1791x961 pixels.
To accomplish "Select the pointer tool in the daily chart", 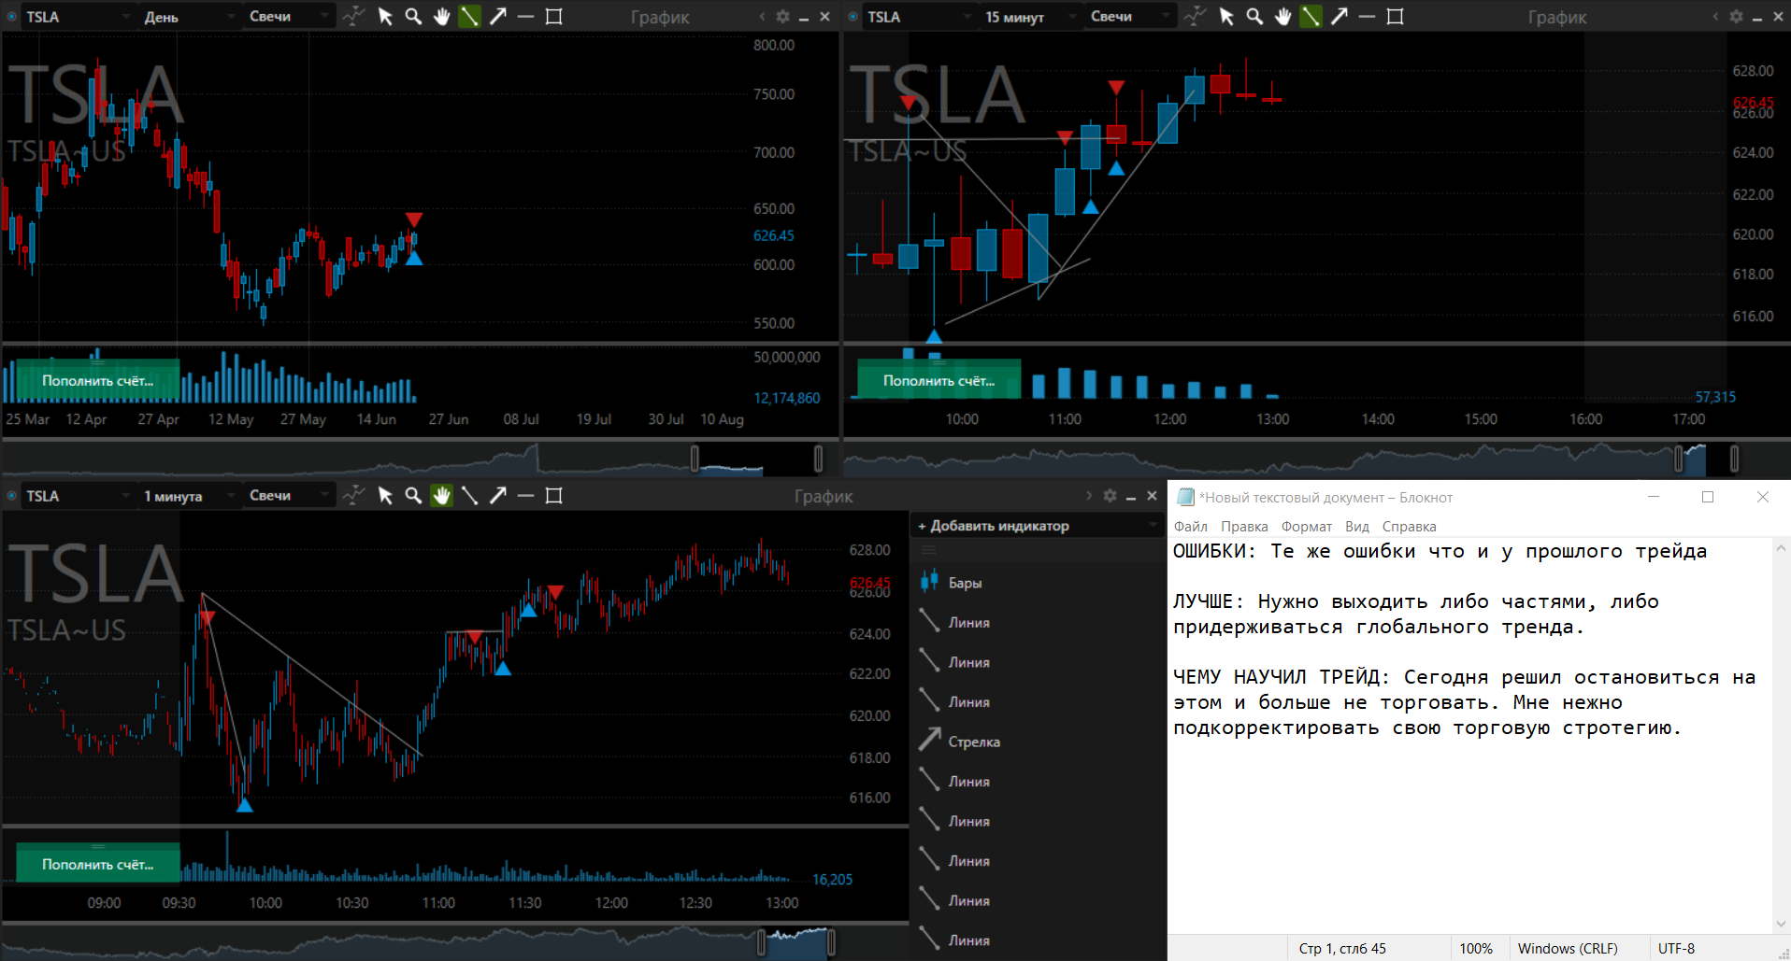I will (x=385, y=16).
